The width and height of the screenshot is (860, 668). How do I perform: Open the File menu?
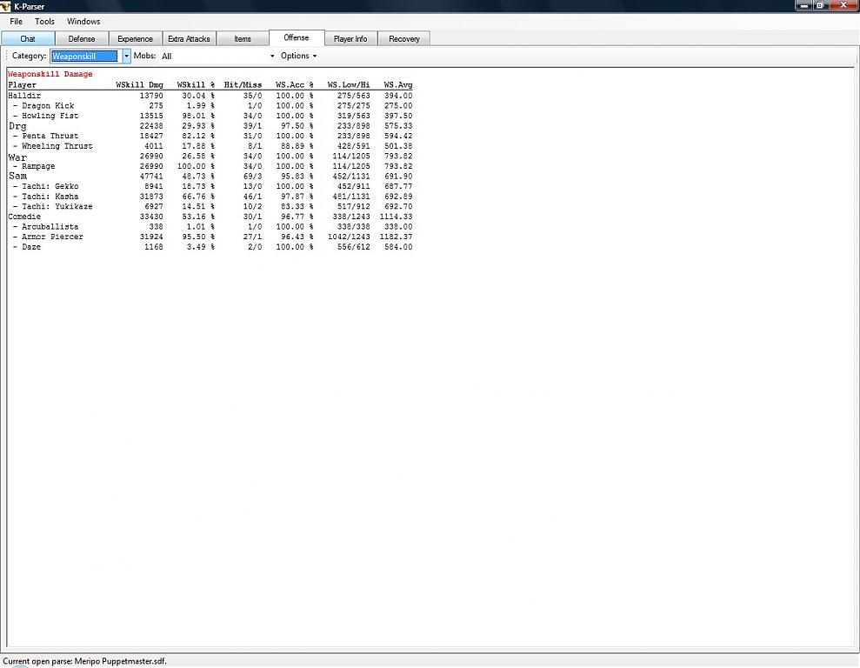point(16,22)
